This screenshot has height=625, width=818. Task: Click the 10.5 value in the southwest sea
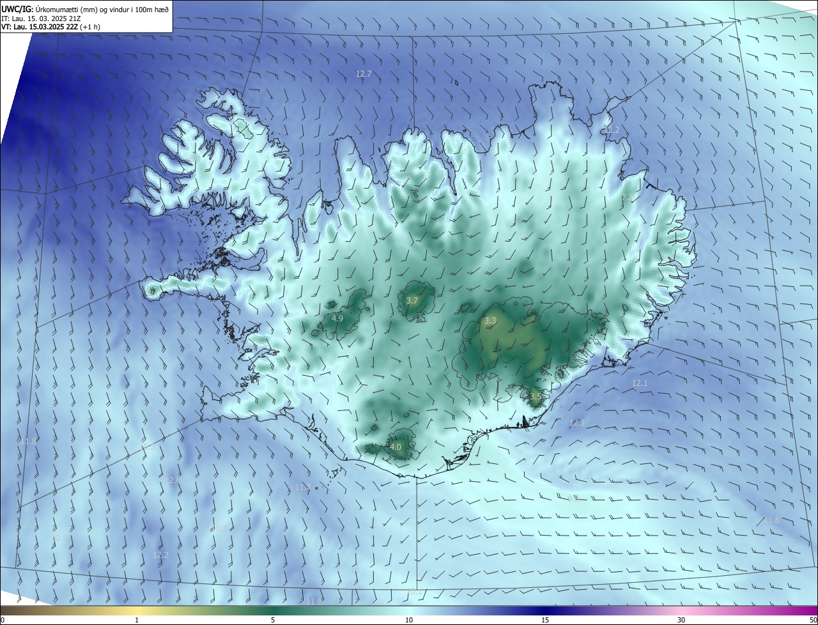coord(59,538)
